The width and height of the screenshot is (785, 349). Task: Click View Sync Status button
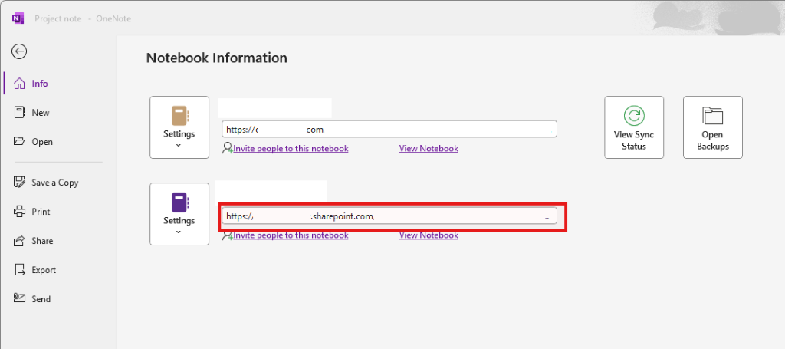(x=634, y=127)
